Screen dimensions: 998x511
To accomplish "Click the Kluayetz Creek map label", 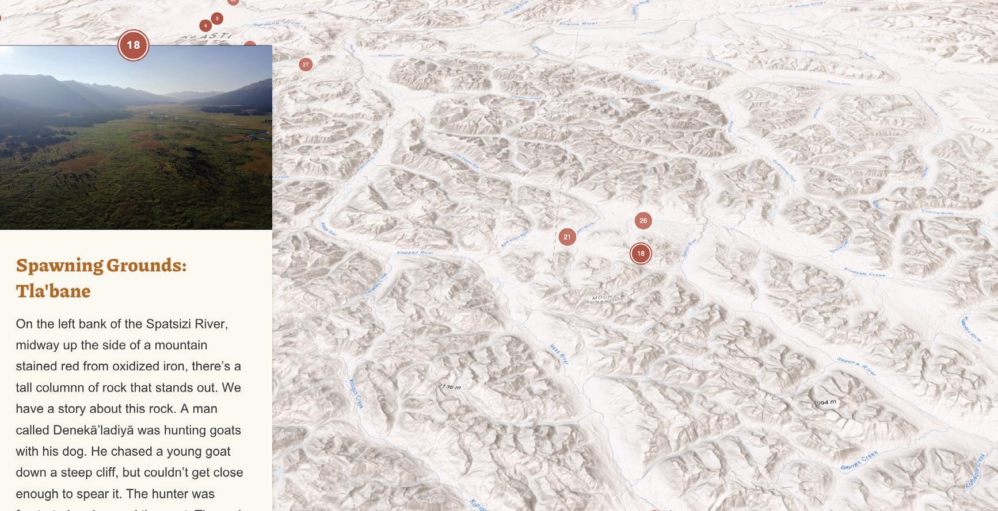I will point(864,272).
